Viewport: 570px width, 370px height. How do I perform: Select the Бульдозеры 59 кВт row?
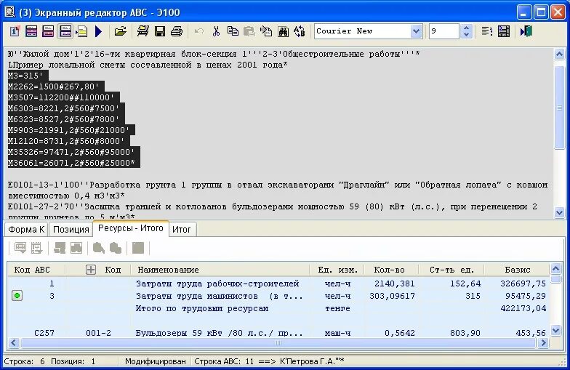point(278,333)
